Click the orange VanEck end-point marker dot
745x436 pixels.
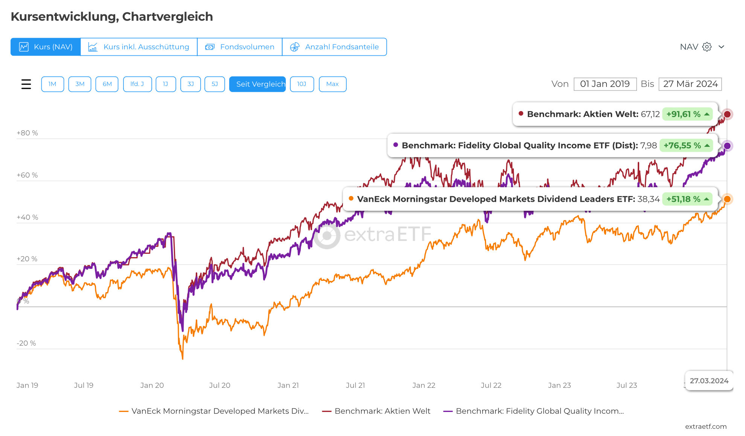(x=727, y=199)
